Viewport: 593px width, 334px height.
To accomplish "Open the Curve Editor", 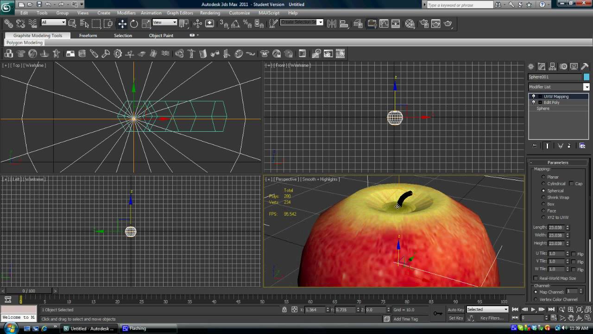I will pos(384,24).
